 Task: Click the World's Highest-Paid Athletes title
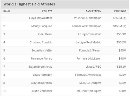(29, 4)
